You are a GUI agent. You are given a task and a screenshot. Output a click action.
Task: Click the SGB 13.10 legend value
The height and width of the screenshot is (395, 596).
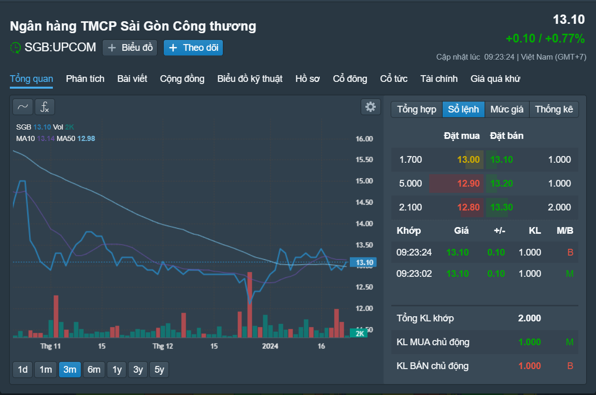(42, 127)
